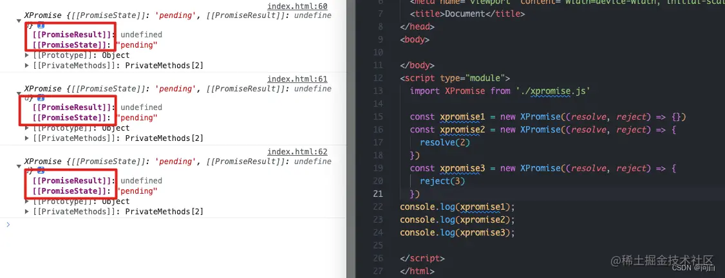The width and height of the screenshot is (725, 278).
Task: Click the XPromise summary line of the index.html:62 log
Action: click(x=178, y=162)
